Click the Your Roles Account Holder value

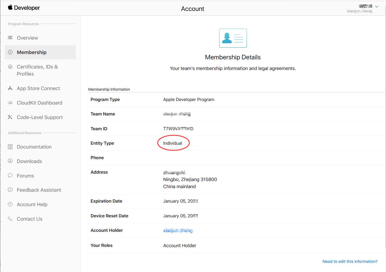pos(180,245)
